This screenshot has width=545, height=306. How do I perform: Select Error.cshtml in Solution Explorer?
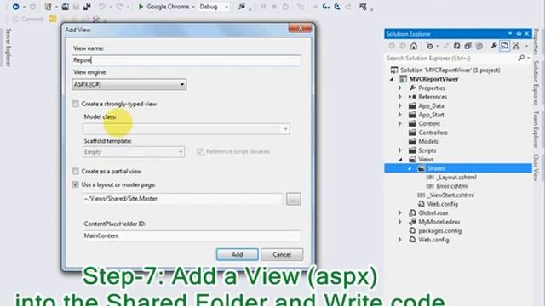(452, 186)
